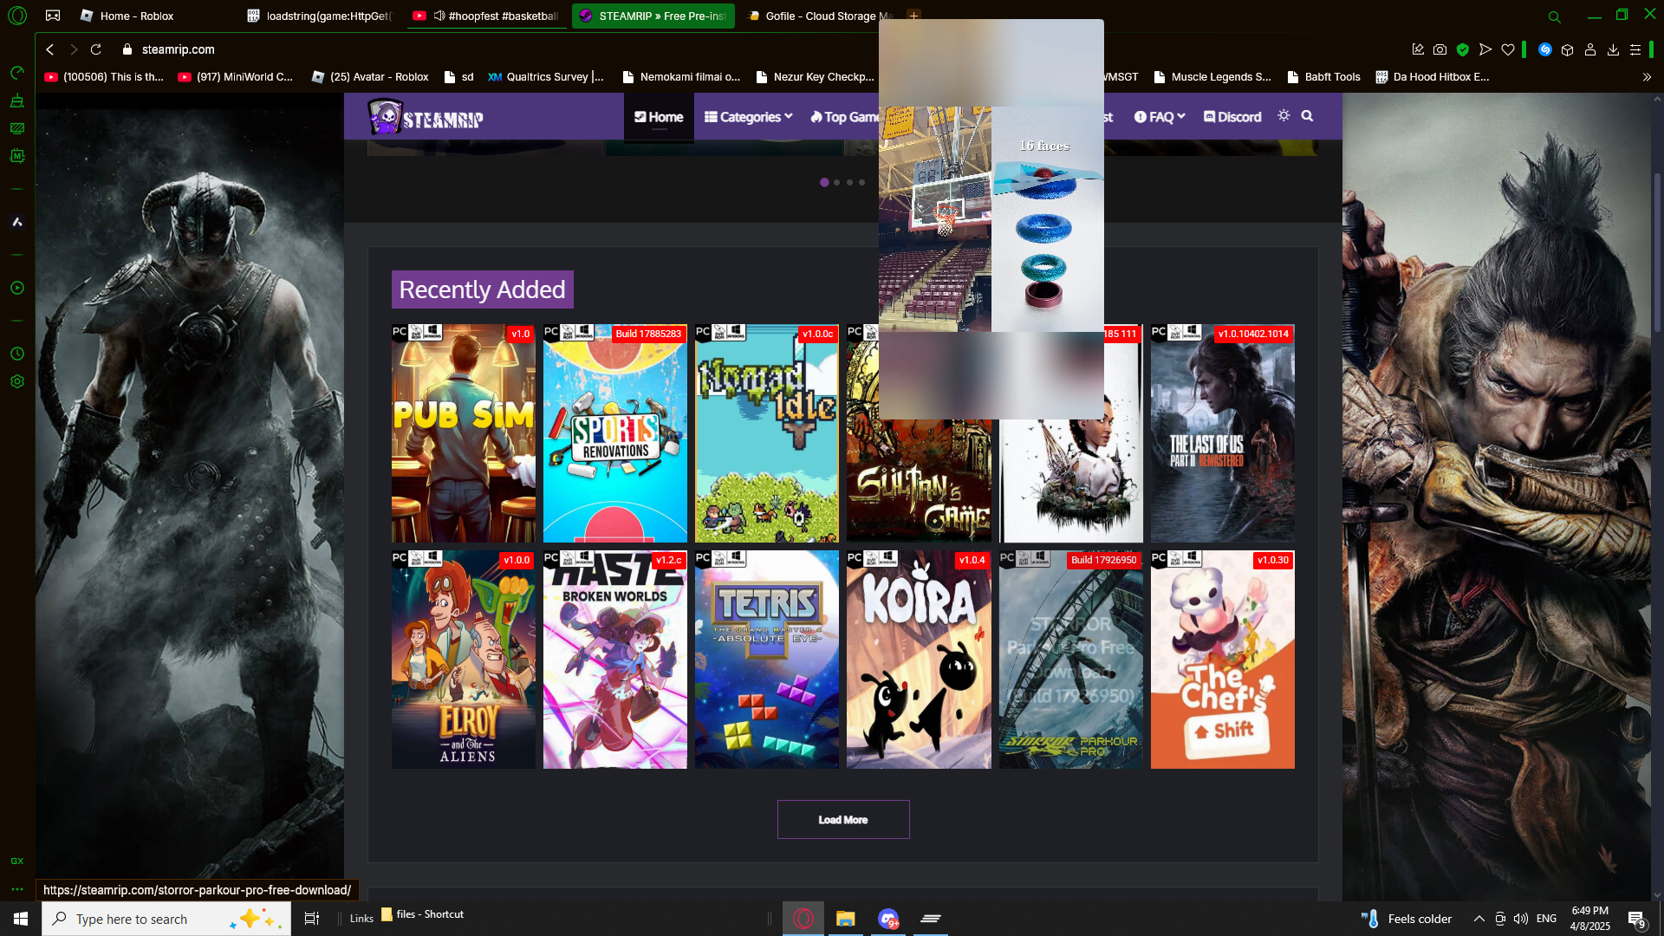
Task: Expand hidden bookmarks overflow chevron
Action: 1647,77
